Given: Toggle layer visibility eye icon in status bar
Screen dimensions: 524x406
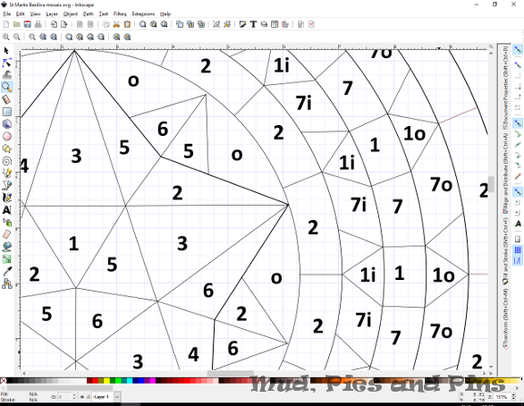Looking at the screenshot, I should 82,397.
